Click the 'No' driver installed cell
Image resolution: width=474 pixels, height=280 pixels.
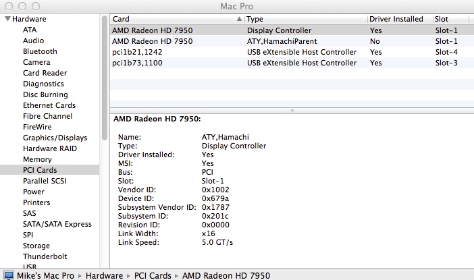375,41
